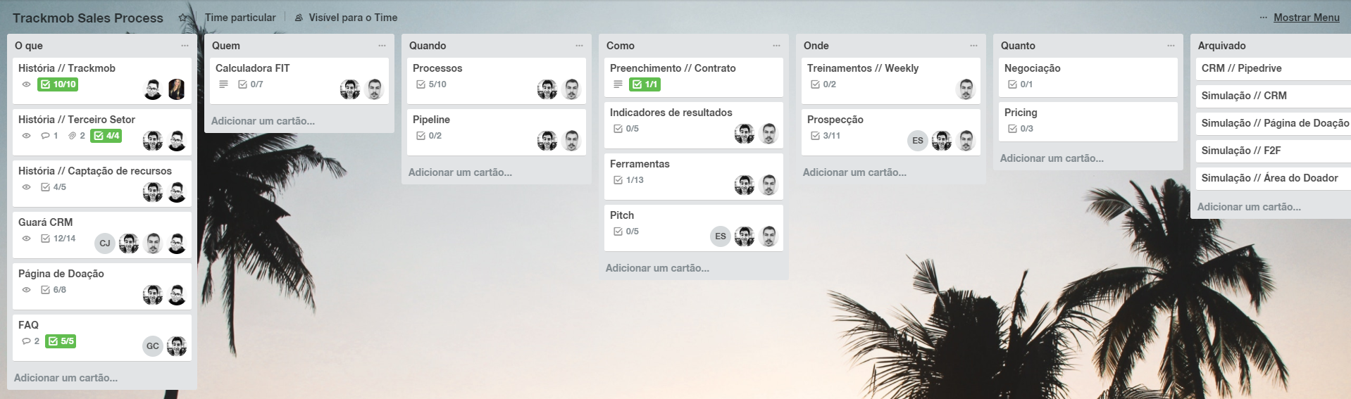The height and width of the screenshot is (399, 1351).
Task: Click the CJ member avatar on Guará CRM
Action: click(105, 243)
